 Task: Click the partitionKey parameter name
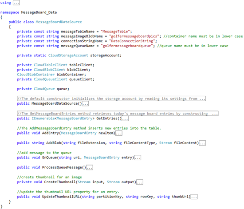pos(109,197)
